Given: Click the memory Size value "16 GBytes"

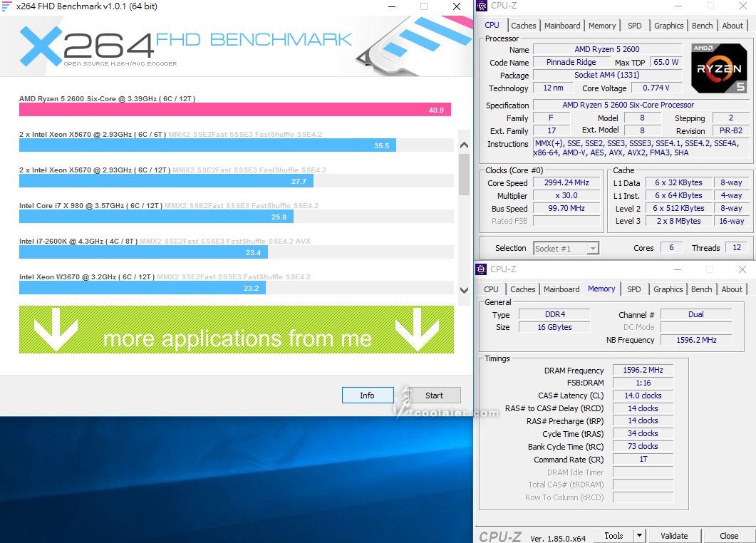Looking at the screenshot, I should pos(555,327).
